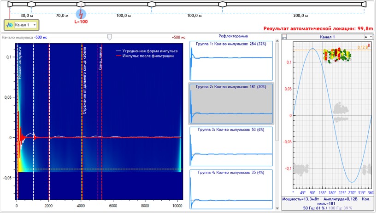Click the red lightning fault marker L=100

click(x=81, y=13)
